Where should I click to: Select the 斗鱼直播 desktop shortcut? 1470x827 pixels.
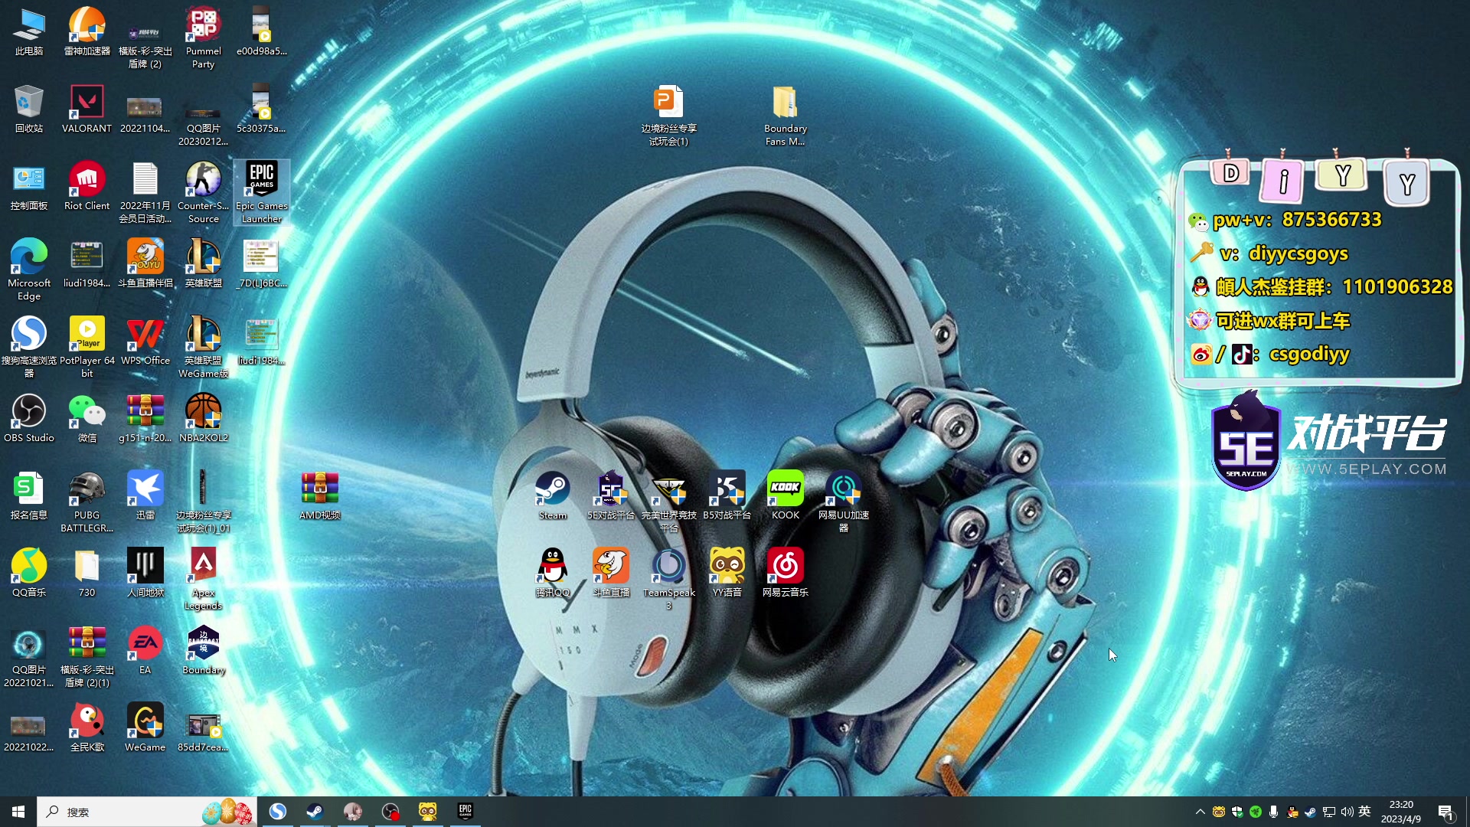pyautogui.click(x=610, y=572)
